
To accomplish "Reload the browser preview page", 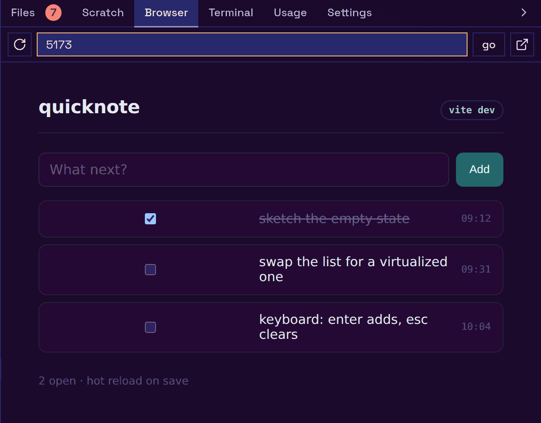I will tap(20, 44).
